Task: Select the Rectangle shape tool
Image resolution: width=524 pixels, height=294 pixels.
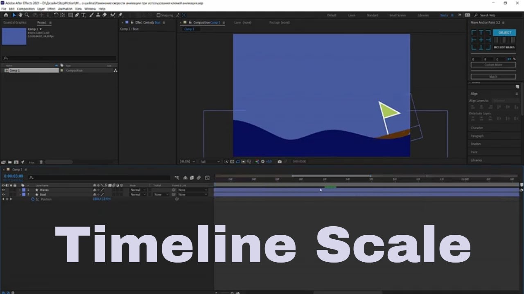Action: point(70,15)
